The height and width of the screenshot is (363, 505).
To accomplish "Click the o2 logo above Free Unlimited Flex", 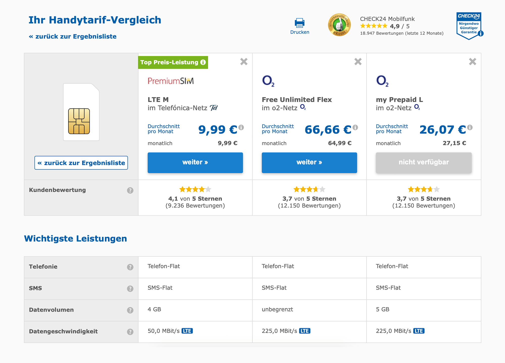I will (x=268, y=81).
